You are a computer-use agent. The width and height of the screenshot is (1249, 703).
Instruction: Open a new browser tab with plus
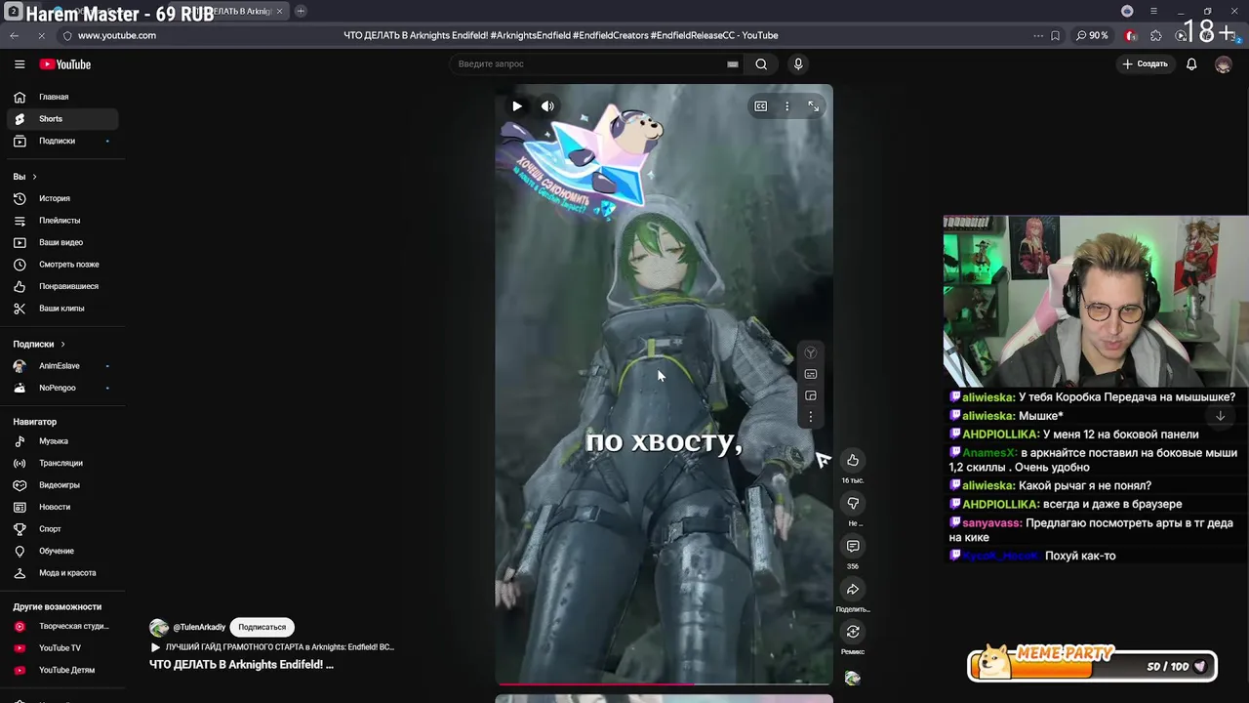click(x=301, y=11)
